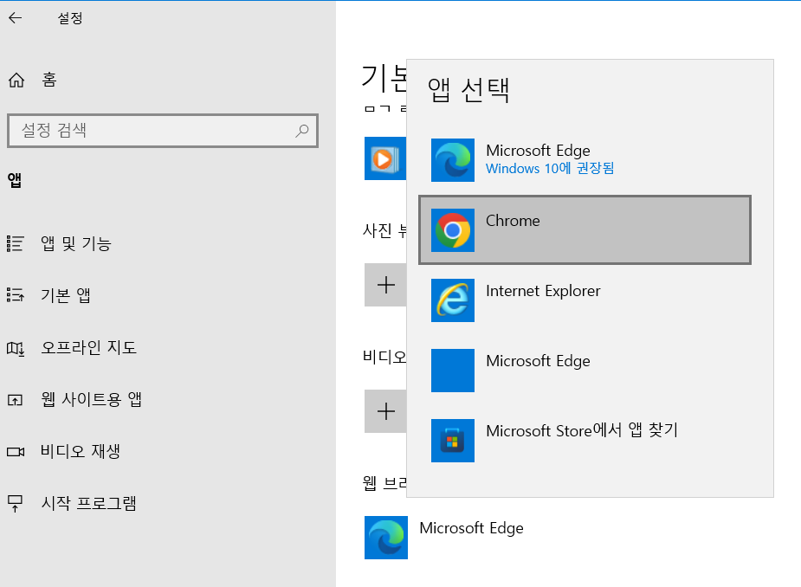801x587 pixels.
Task: Click the Microsoft Store bag icon
Action: pyautogui.click(x=453, y=441)
